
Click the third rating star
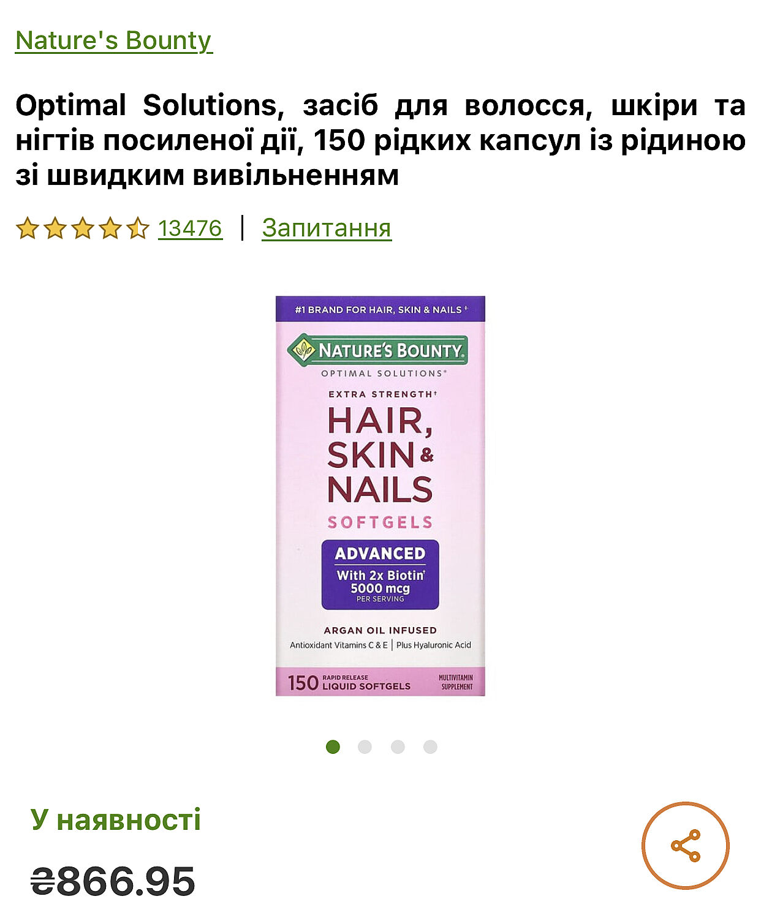pyautogui.click(x=82, y=228)
